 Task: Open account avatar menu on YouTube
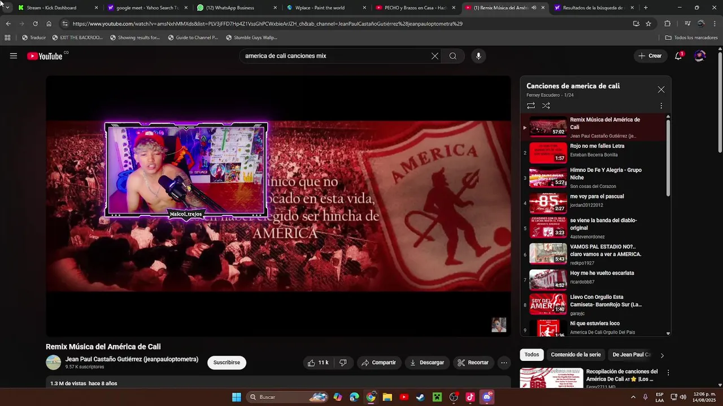coord(700,56)
